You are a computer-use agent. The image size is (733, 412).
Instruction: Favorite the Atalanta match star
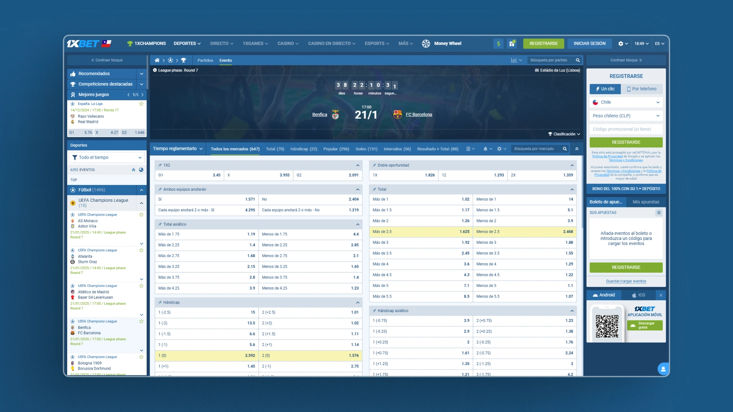141,250
